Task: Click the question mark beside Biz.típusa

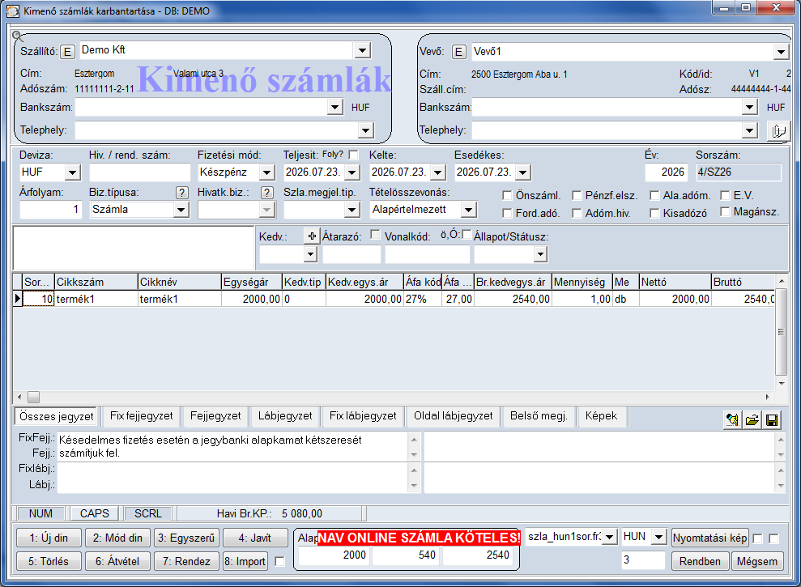Action: [181, 193]
